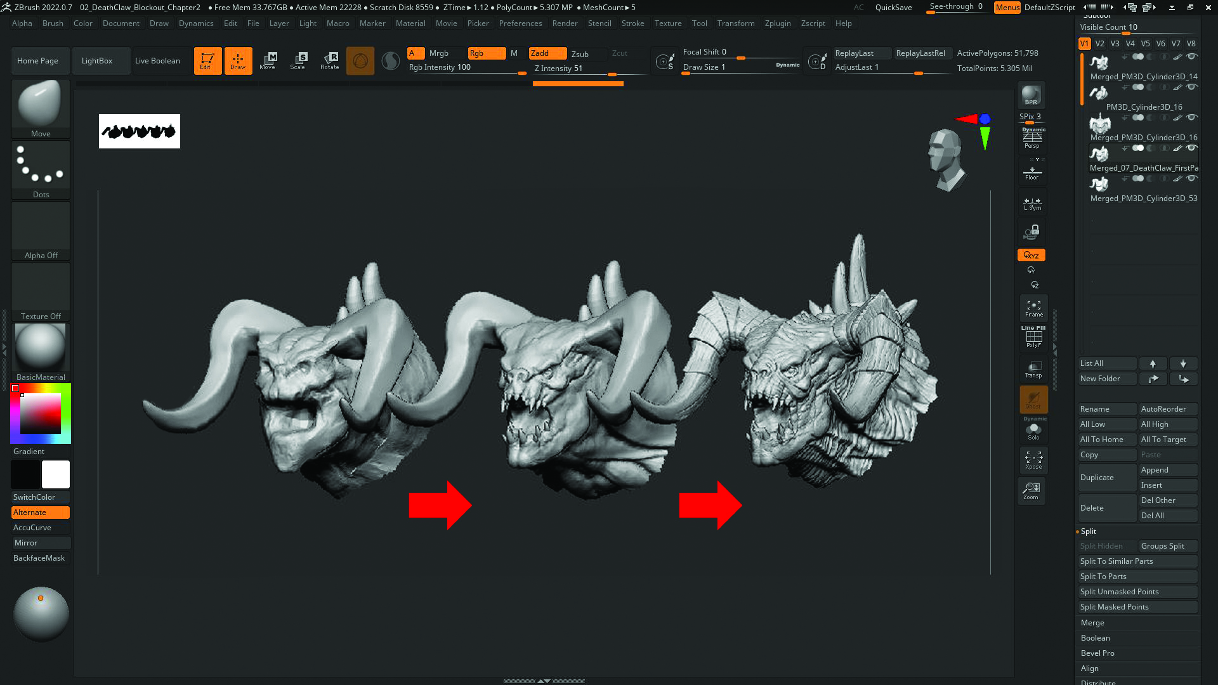
Task: Toggle Mrgb color blending mode
Action: (x=439, y=53)
